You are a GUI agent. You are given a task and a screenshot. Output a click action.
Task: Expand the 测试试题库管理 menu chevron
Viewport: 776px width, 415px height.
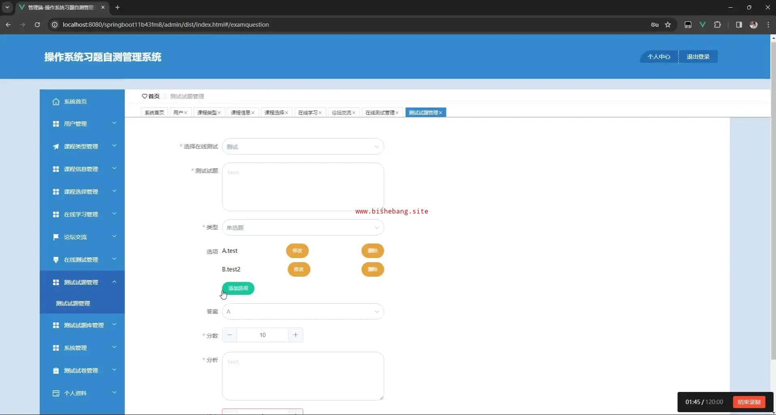(114, 324)
